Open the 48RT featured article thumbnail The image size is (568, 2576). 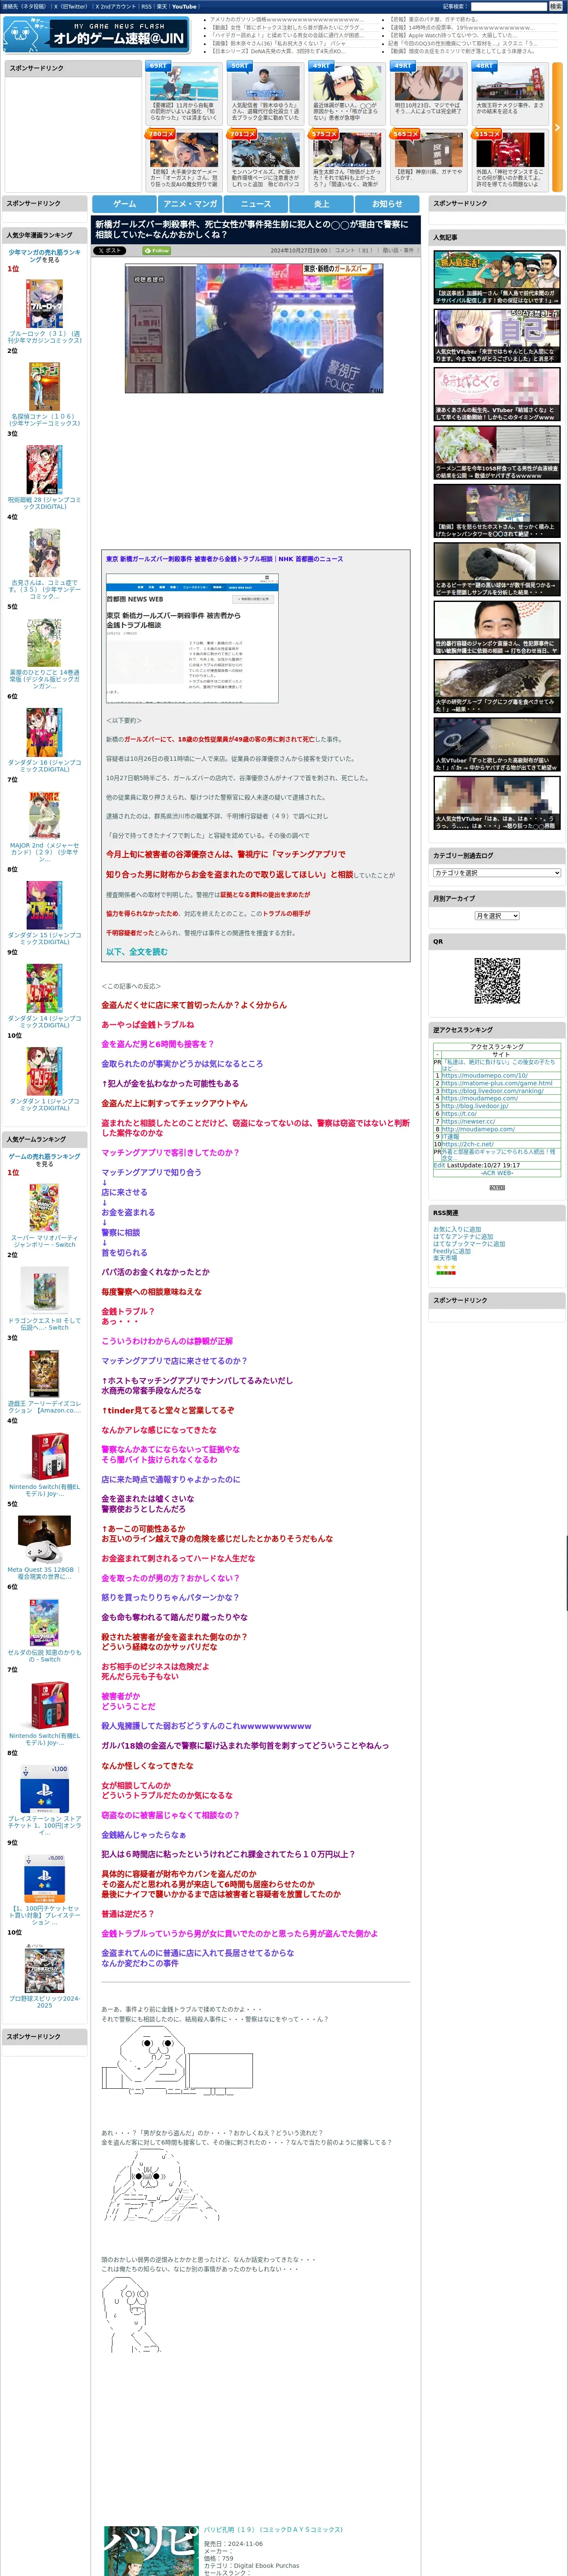coord(510,82)
